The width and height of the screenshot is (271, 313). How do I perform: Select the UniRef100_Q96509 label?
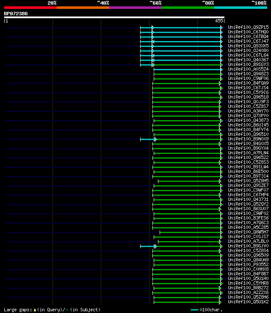pyautogui.click(x=248, y=255)
